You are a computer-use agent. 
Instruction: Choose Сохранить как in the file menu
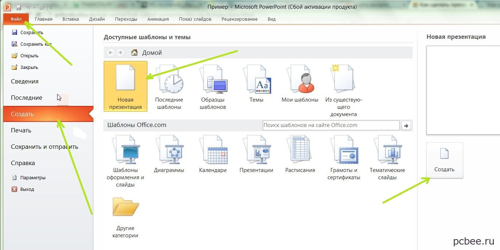click(32, 44)
